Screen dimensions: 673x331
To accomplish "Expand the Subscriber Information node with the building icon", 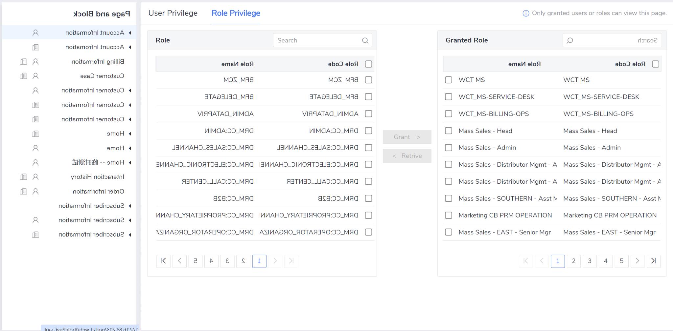I will click(x=130, y=235).
